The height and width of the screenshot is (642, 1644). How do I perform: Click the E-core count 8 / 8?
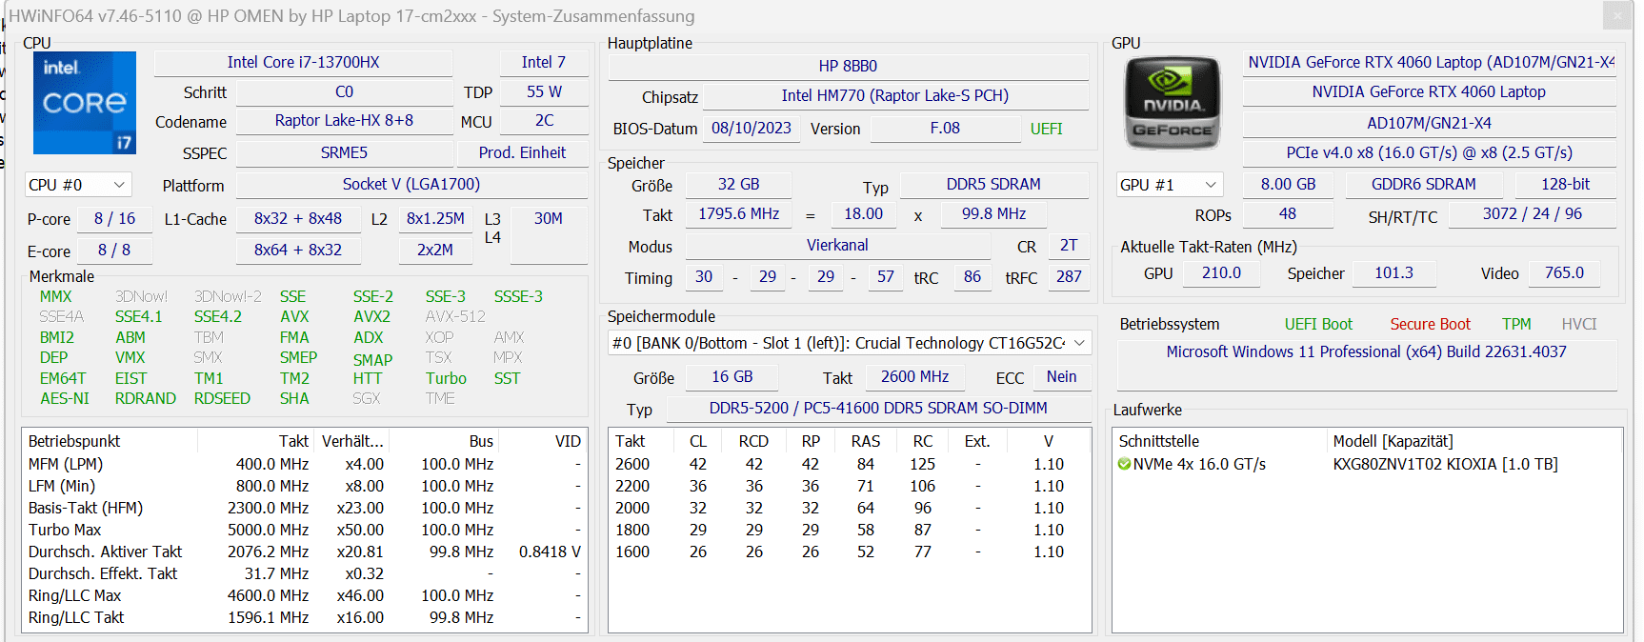click(x=114, y=250)
